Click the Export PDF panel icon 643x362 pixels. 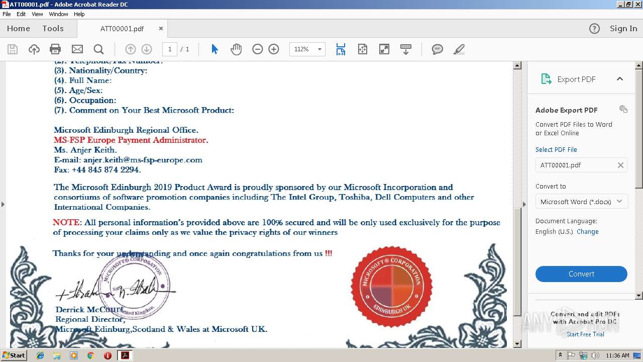pos(546,79)
